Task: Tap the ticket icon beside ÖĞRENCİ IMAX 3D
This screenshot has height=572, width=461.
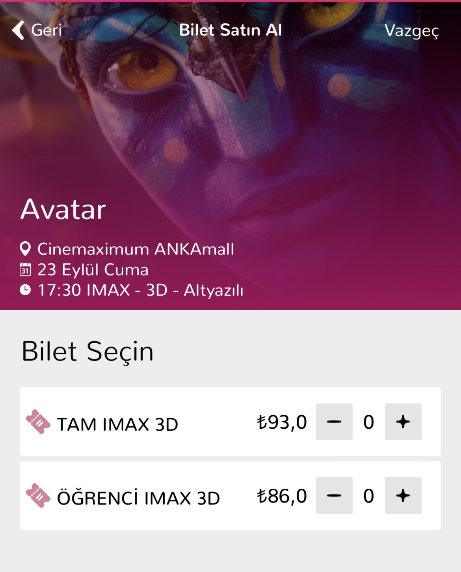Action: pyautogui.click(x=38, y=495)
